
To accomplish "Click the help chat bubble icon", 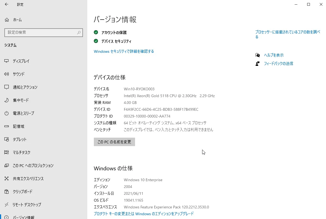I will click(258, 55).
